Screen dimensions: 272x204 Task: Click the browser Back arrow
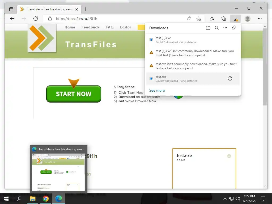tap(12, 19)
